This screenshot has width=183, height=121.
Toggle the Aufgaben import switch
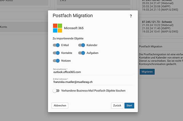(x=81, y=53)
